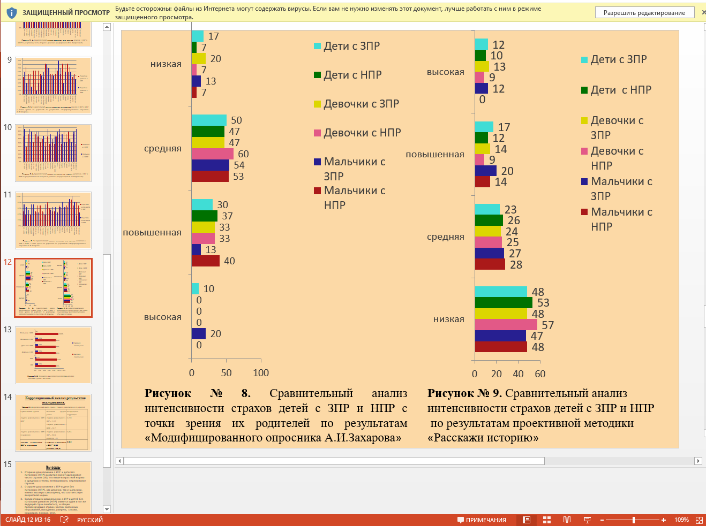
Task: Select slide 9 thumbnail
Action: [x=53, y=86]
